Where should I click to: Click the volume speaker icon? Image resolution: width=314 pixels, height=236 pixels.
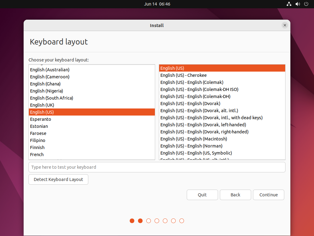pos(297,4)
